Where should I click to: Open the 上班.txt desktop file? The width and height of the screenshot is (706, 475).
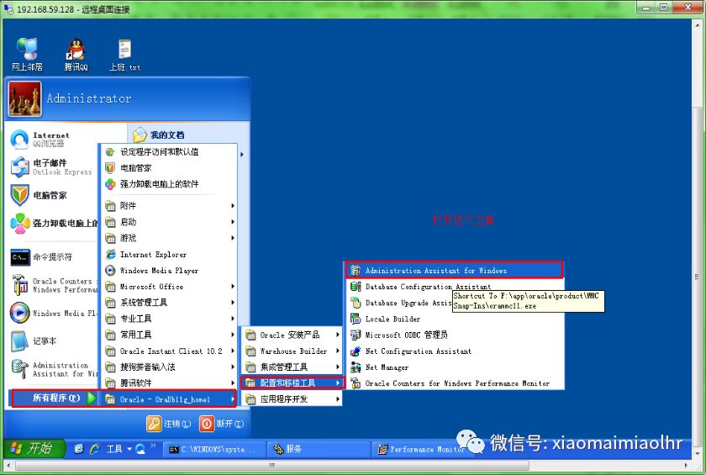tap(124, 54)
